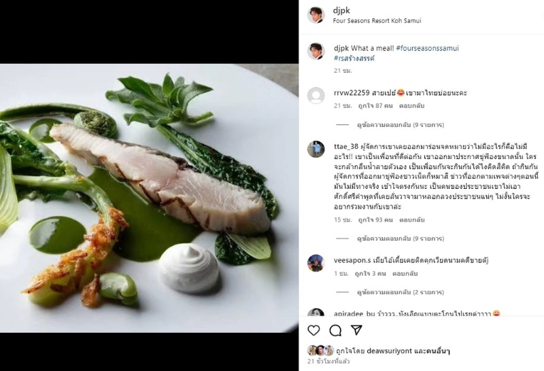Click liker avatars beside deawsuriyont
This screenshot has height=371, width=544.
click(320, 351)
